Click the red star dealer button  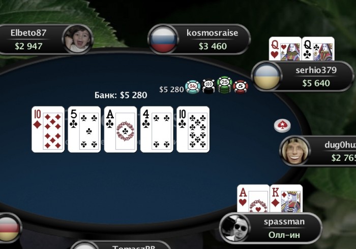point(282,125)
